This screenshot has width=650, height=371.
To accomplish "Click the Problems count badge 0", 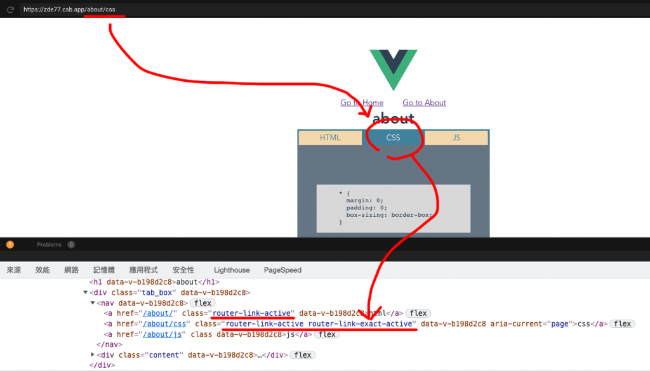I will [x=71, y=245].
